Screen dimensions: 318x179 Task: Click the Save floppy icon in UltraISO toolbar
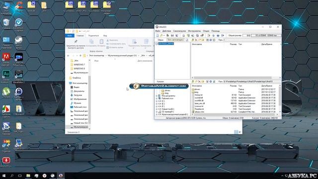pyautogui.click(x=172, y=35)
